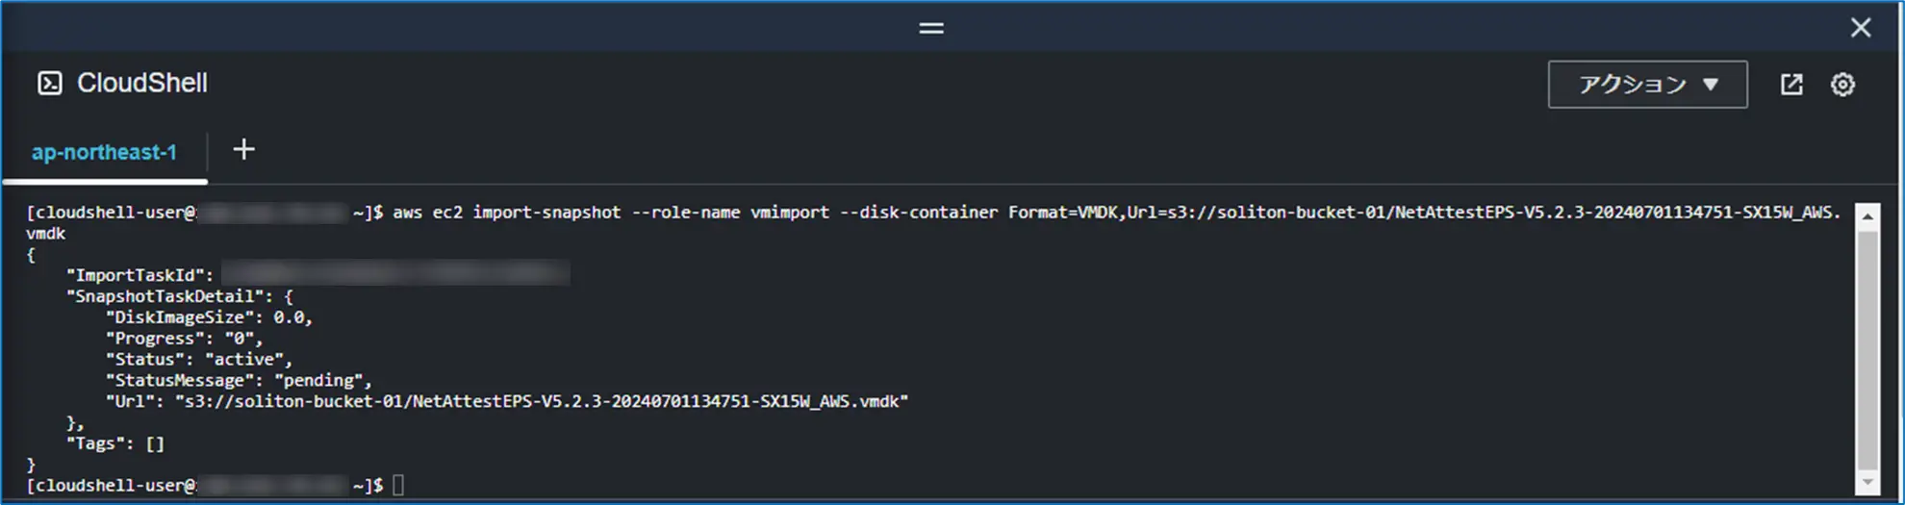The image size is (1905, 505).
Task: Click the CloudShell title text
Action: coord(142,84)
